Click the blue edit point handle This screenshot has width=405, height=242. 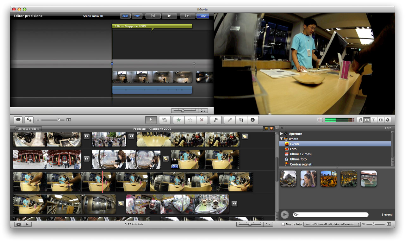112,64
